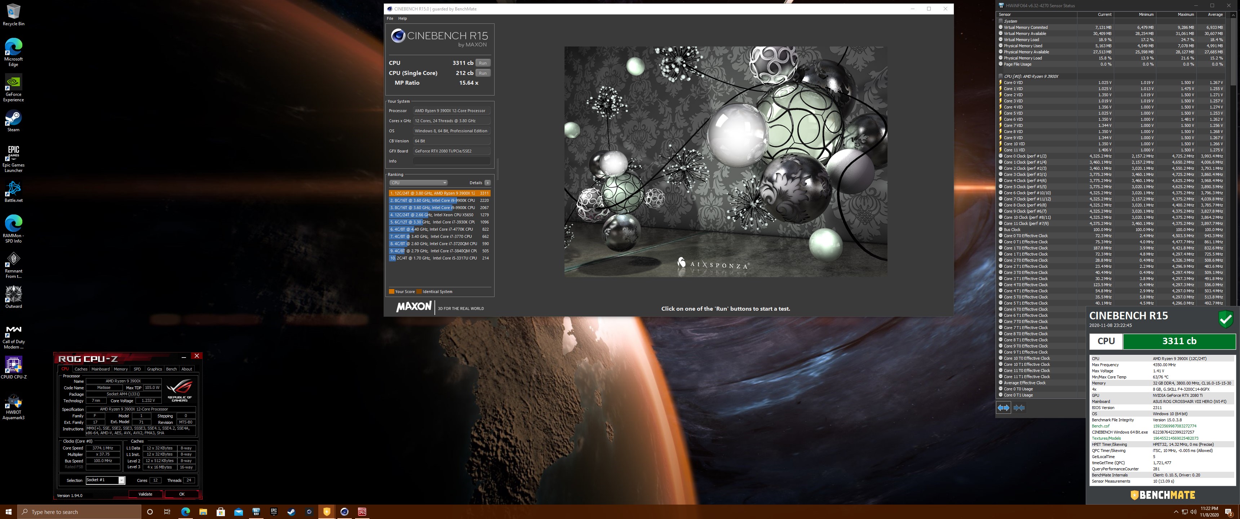
Task: Click the HWiNFO expand columns arrows icon
Action: point(1004,408)
